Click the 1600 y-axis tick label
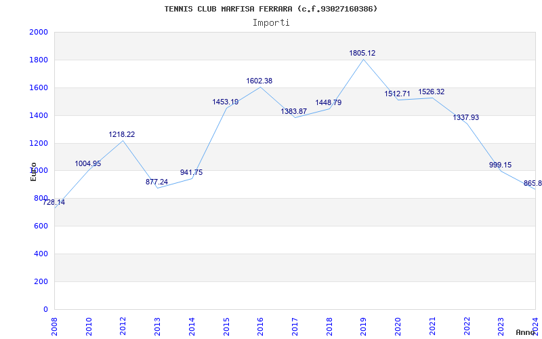 click(39, 87)
